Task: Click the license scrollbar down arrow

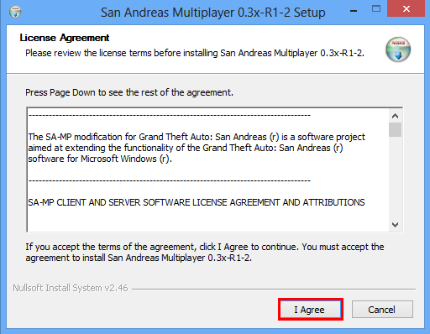Action: [395, 225]
